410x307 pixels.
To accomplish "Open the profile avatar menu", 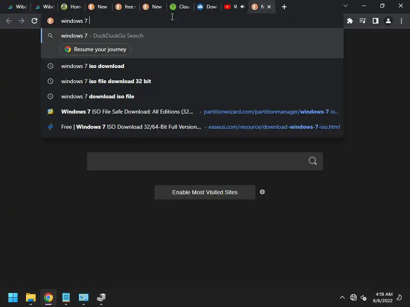I will 388,21.
